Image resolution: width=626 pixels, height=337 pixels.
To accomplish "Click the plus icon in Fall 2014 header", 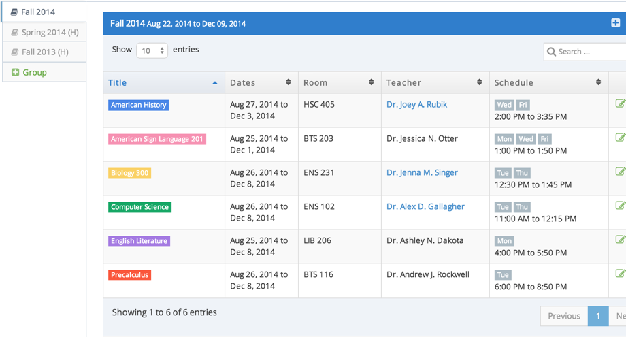I will [x=615, y=23].
